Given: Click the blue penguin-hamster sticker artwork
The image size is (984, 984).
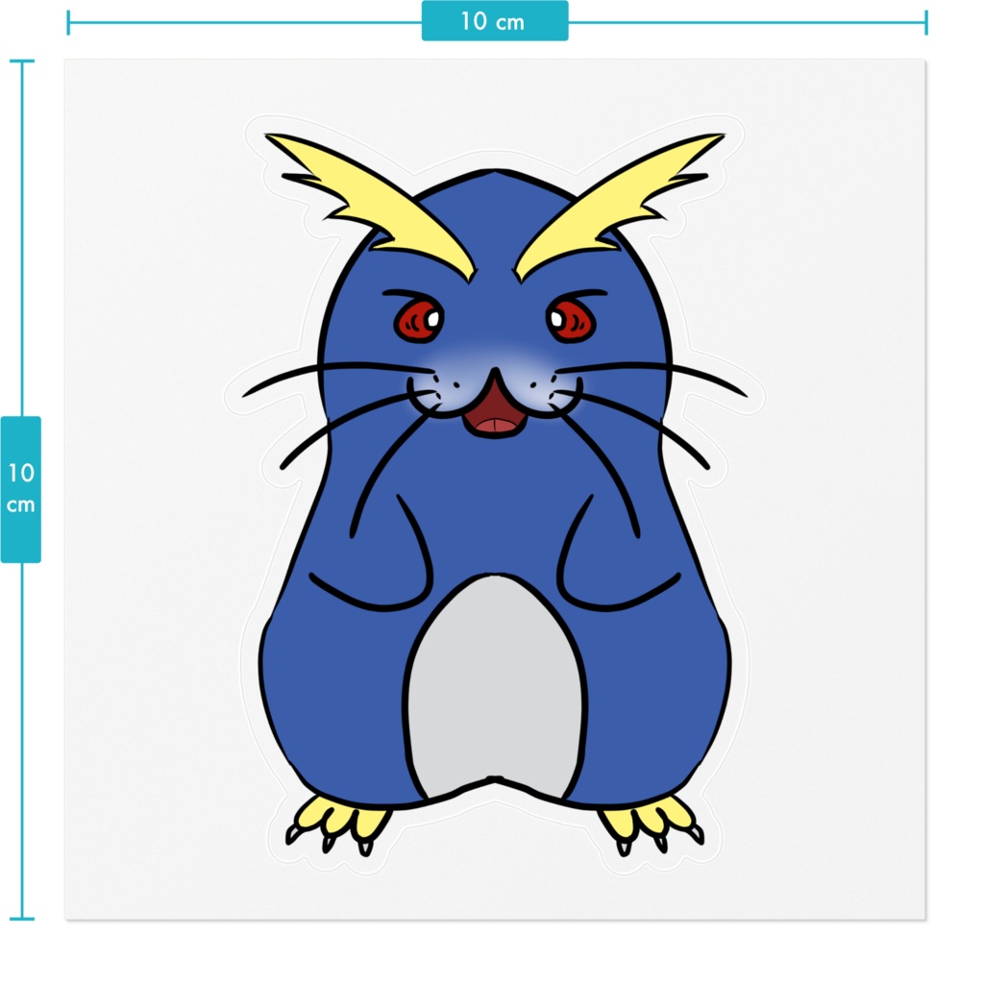Looking at the screenshot, I should coord(495,494).
